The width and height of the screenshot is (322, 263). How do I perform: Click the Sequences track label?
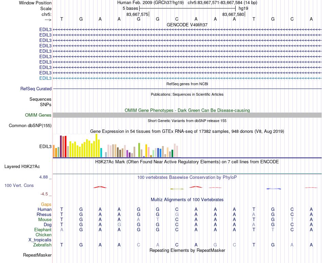(x=40, y=99)
